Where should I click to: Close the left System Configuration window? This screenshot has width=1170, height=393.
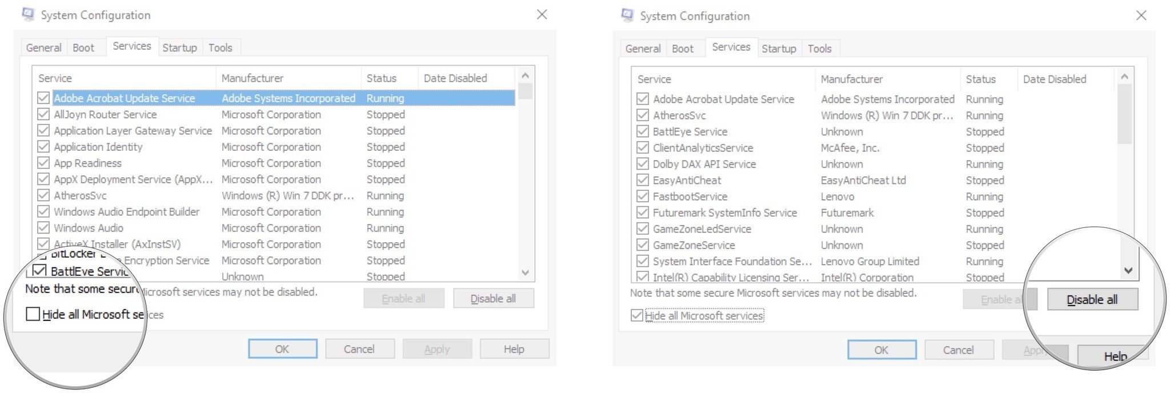(542, 14)
